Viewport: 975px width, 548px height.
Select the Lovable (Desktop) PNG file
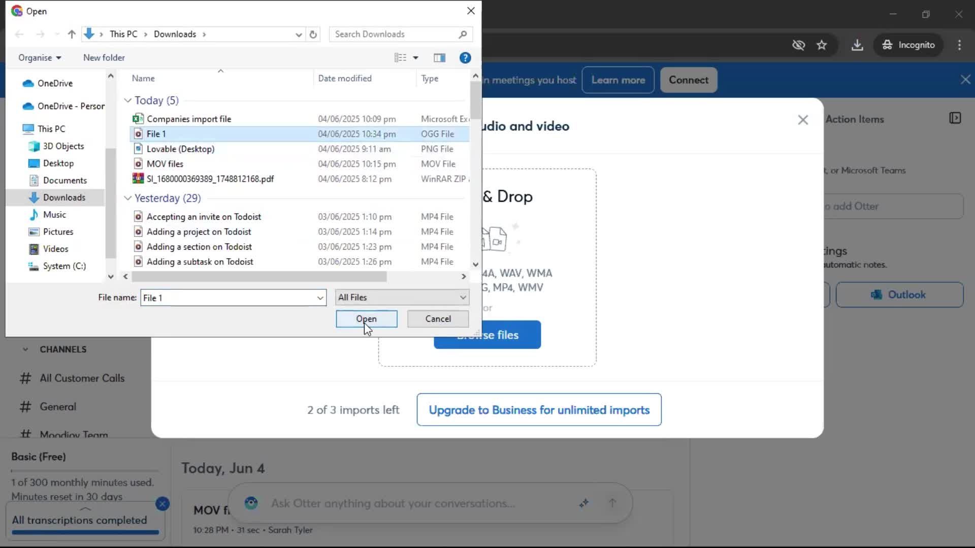pyautogui.click(x=300, y=149)
